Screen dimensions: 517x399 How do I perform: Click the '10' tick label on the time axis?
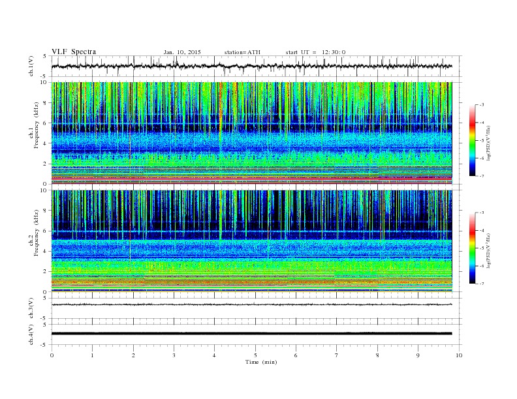click(x=459, y=355)
